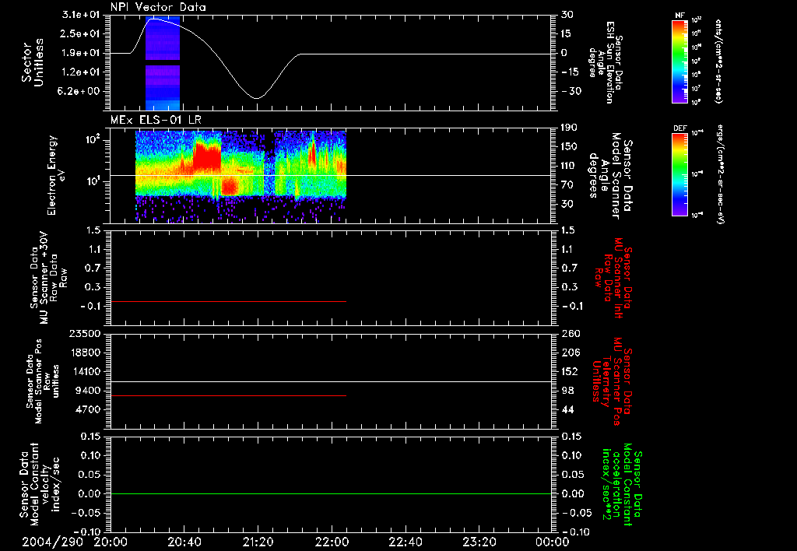Click the '23:20' time tick label
The width and height of the screenshot is (797, 551).
[479, 542]
